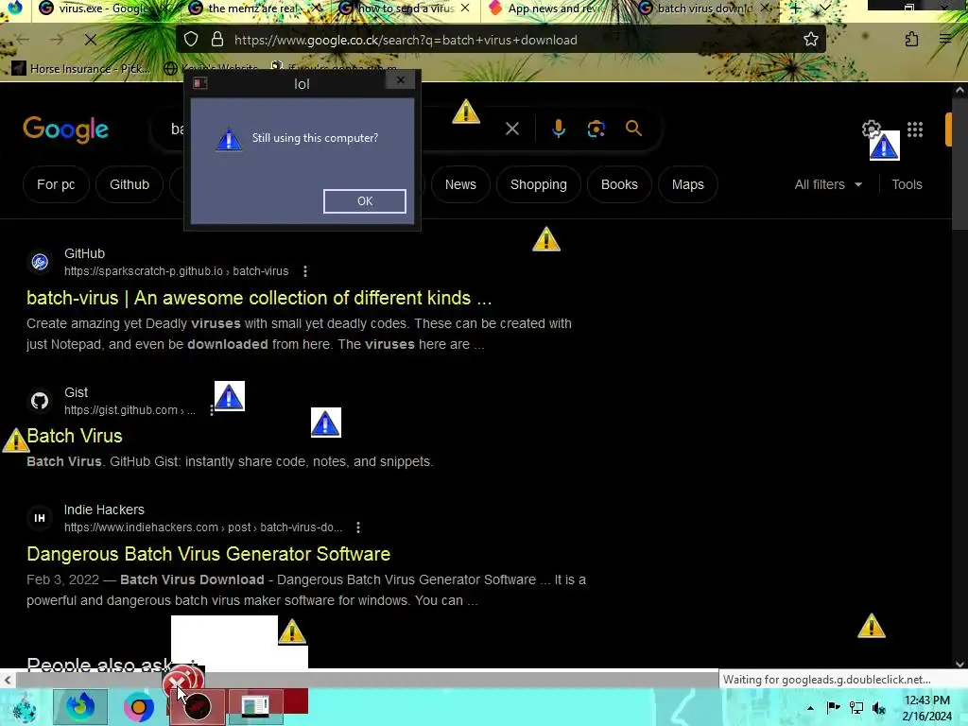The height and width of the screenshot is (726, 968).
Task: Click the muted volume tray icon
Action: (x=879, y=708)
